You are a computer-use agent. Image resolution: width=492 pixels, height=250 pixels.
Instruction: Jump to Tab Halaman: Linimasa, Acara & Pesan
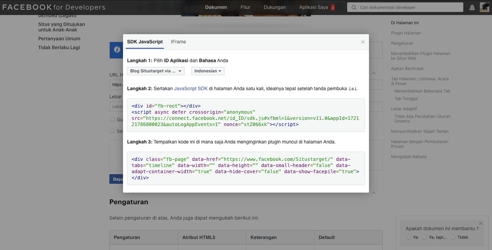point(420,81)
